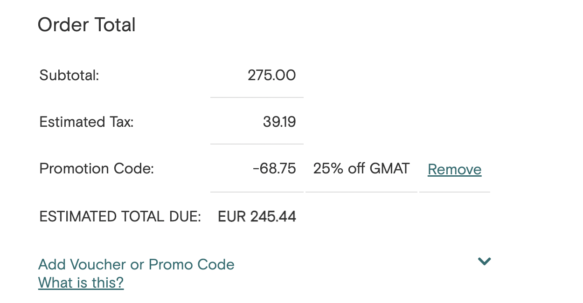This screenshot has width=583, height=303.
Task: Click the Order Total heading
Action: coord(87,24)
